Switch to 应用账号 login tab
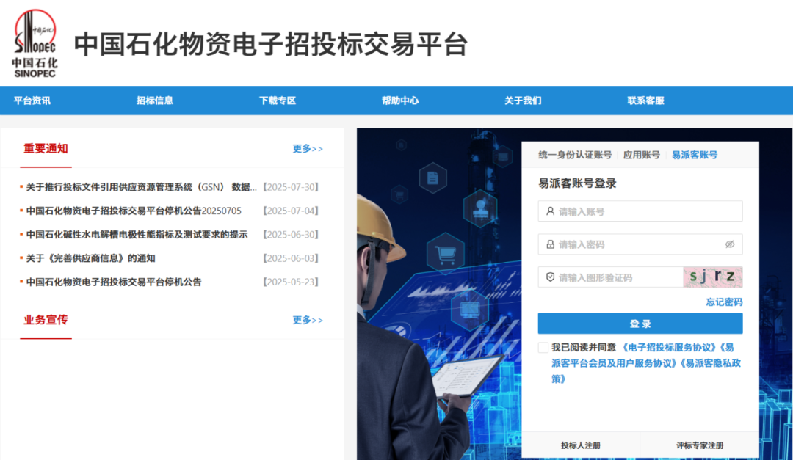The height and width of the screenshot is (460, 793). click(641, 156)
